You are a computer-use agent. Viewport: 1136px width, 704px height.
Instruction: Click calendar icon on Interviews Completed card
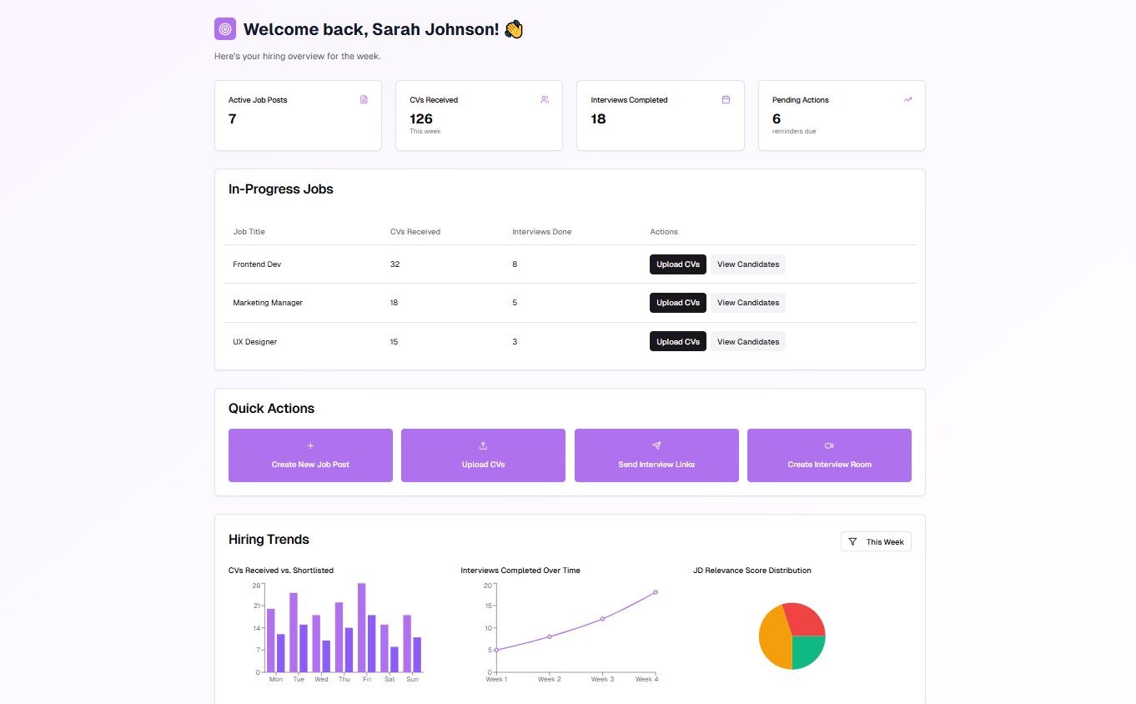pos(726,99)
